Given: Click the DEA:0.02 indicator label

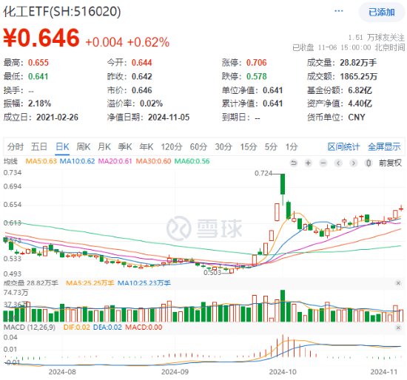Looking at the screenshot, I should [107, 328].
